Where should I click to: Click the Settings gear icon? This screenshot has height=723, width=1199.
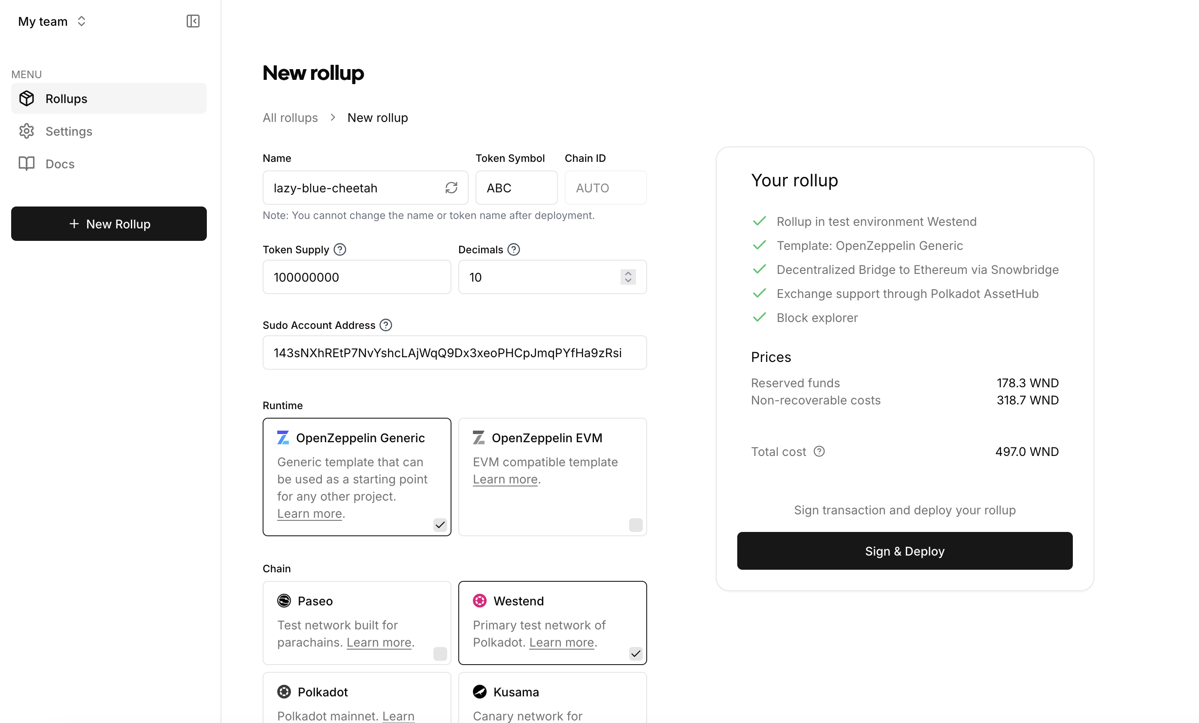27,131
